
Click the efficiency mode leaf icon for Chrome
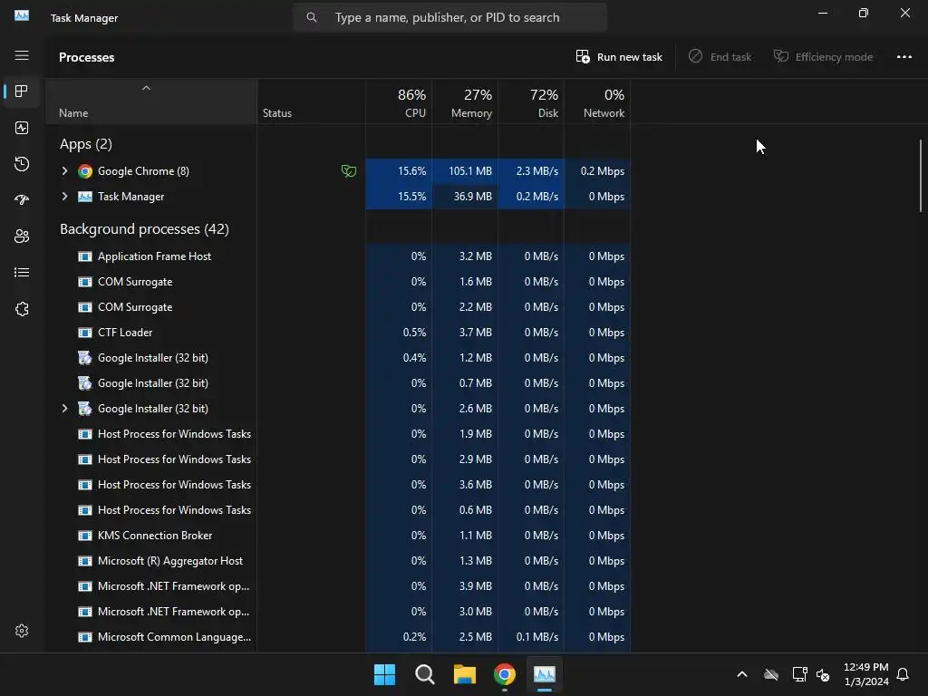pyautogui.click(x=349, y=171)
